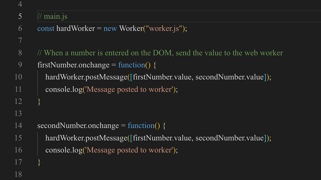The image size is (321, 180).
Task: Click the function keyword on line 14
Action: pos(141,126)
